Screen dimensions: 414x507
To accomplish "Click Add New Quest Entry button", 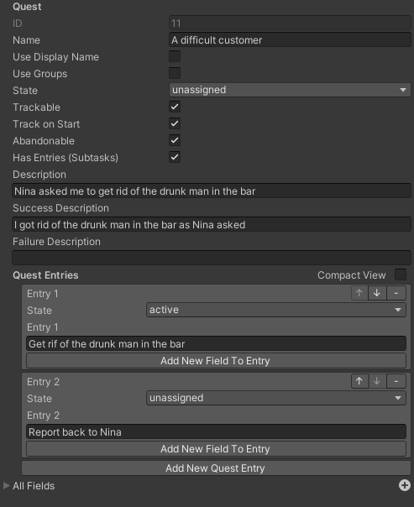I will tap(216, 468).
